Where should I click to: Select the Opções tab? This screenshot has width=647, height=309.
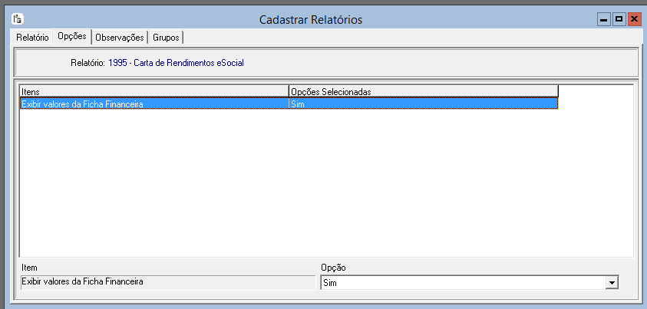tap(71, 37)
